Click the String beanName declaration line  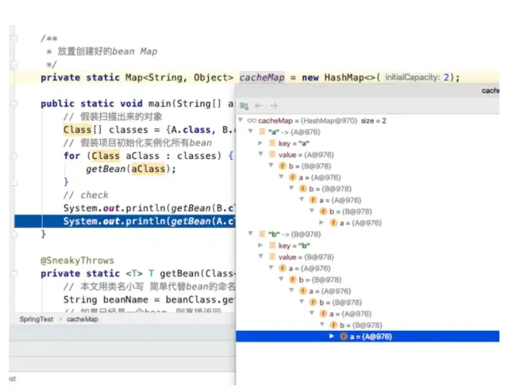coord(149,300)
